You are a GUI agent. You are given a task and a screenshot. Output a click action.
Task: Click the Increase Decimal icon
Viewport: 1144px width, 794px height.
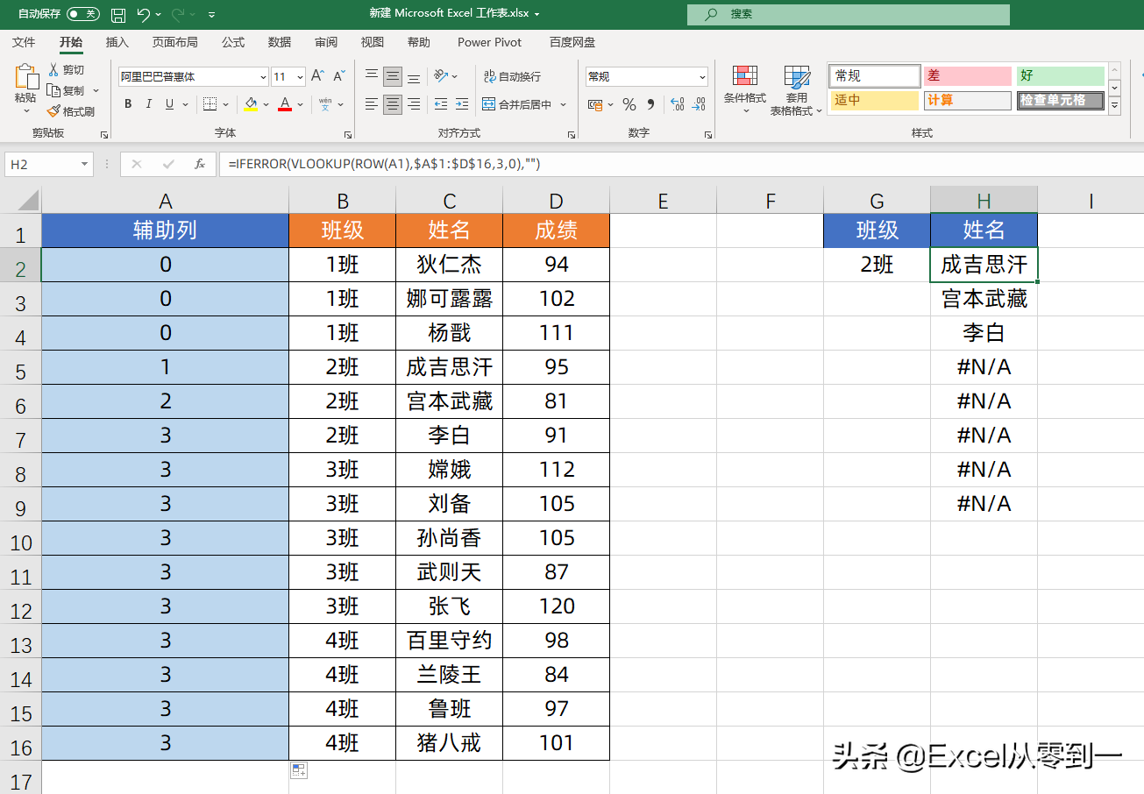tap(678, 104)
